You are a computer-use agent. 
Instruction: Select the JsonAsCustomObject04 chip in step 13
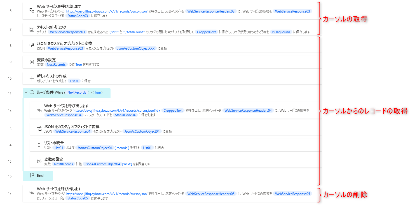(142, 131)
